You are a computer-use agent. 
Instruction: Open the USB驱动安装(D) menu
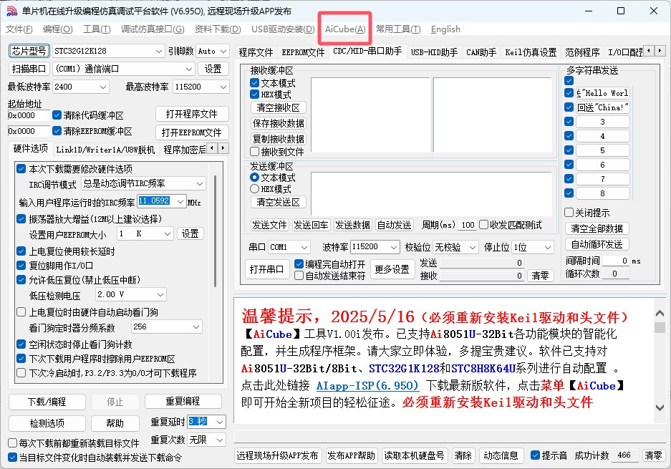(283, 29)
